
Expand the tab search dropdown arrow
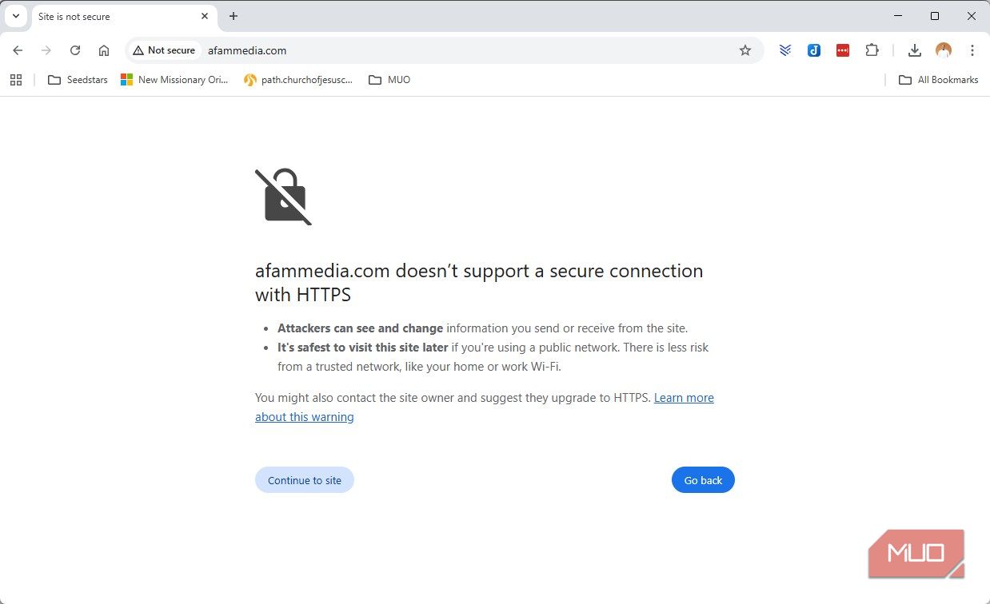(15, 16)
